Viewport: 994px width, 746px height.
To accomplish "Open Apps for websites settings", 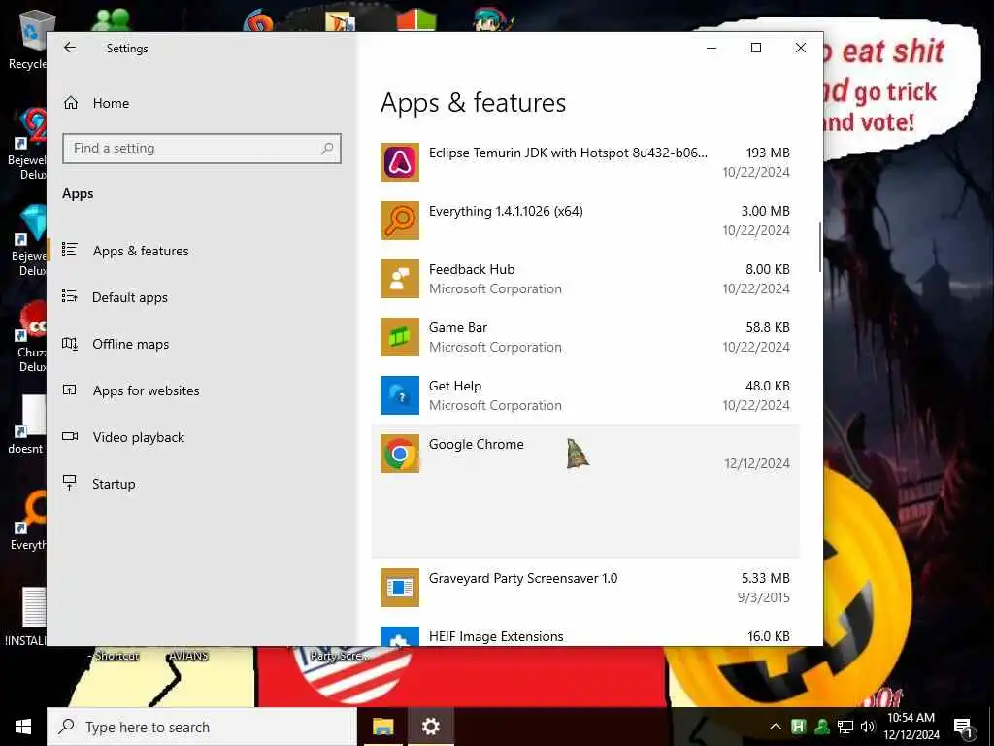I will 146,390.
